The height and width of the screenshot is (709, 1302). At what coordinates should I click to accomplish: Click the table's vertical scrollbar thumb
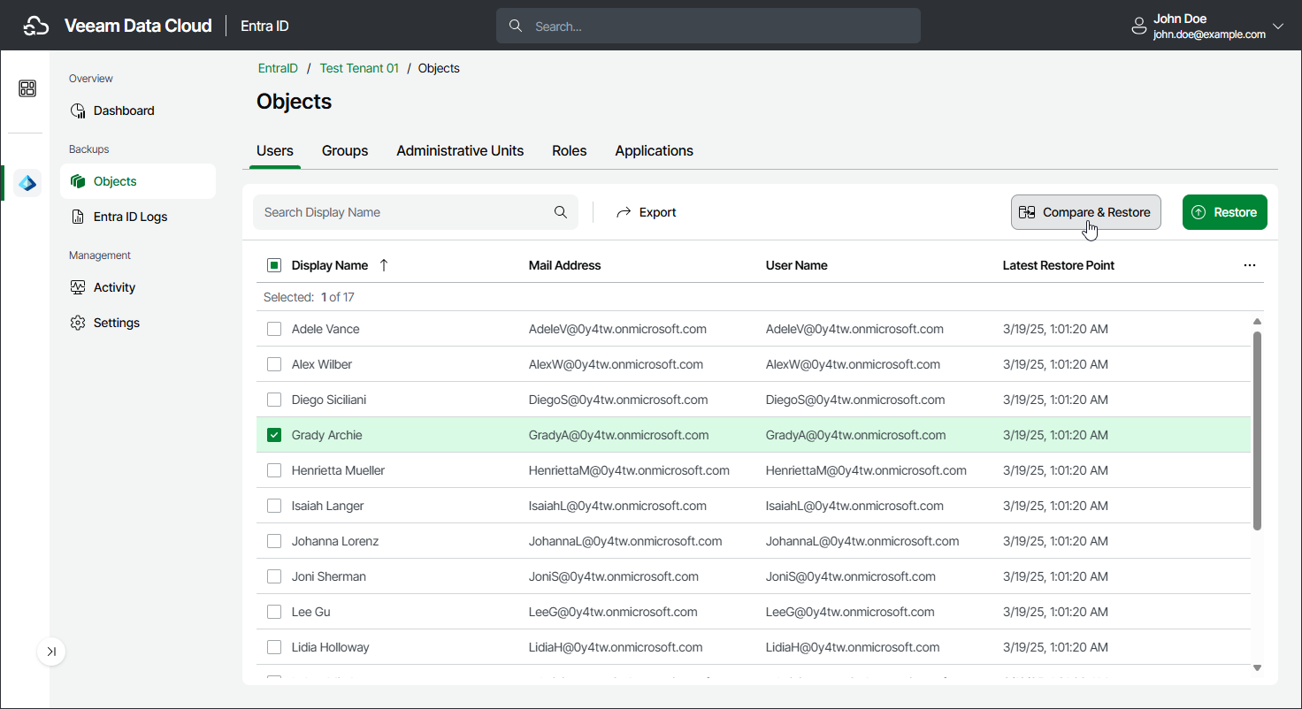click(x=1257, y=431)
